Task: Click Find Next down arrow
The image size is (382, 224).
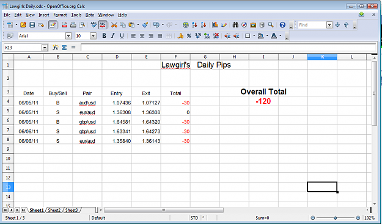Action: coord(337,25)
